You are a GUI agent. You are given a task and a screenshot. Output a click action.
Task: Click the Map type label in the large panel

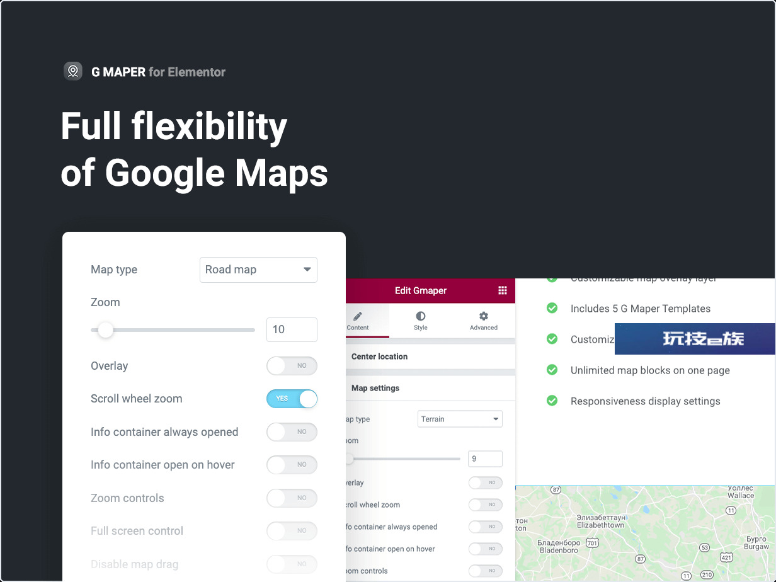[114, 270]
